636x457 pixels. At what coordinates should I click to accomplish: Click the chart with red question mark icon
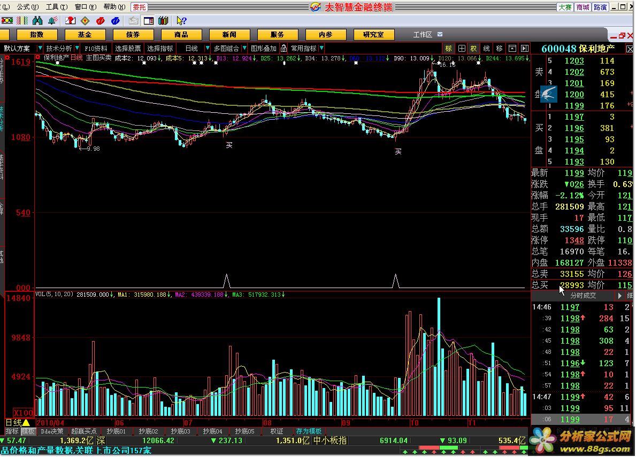(x=70, y=21)
